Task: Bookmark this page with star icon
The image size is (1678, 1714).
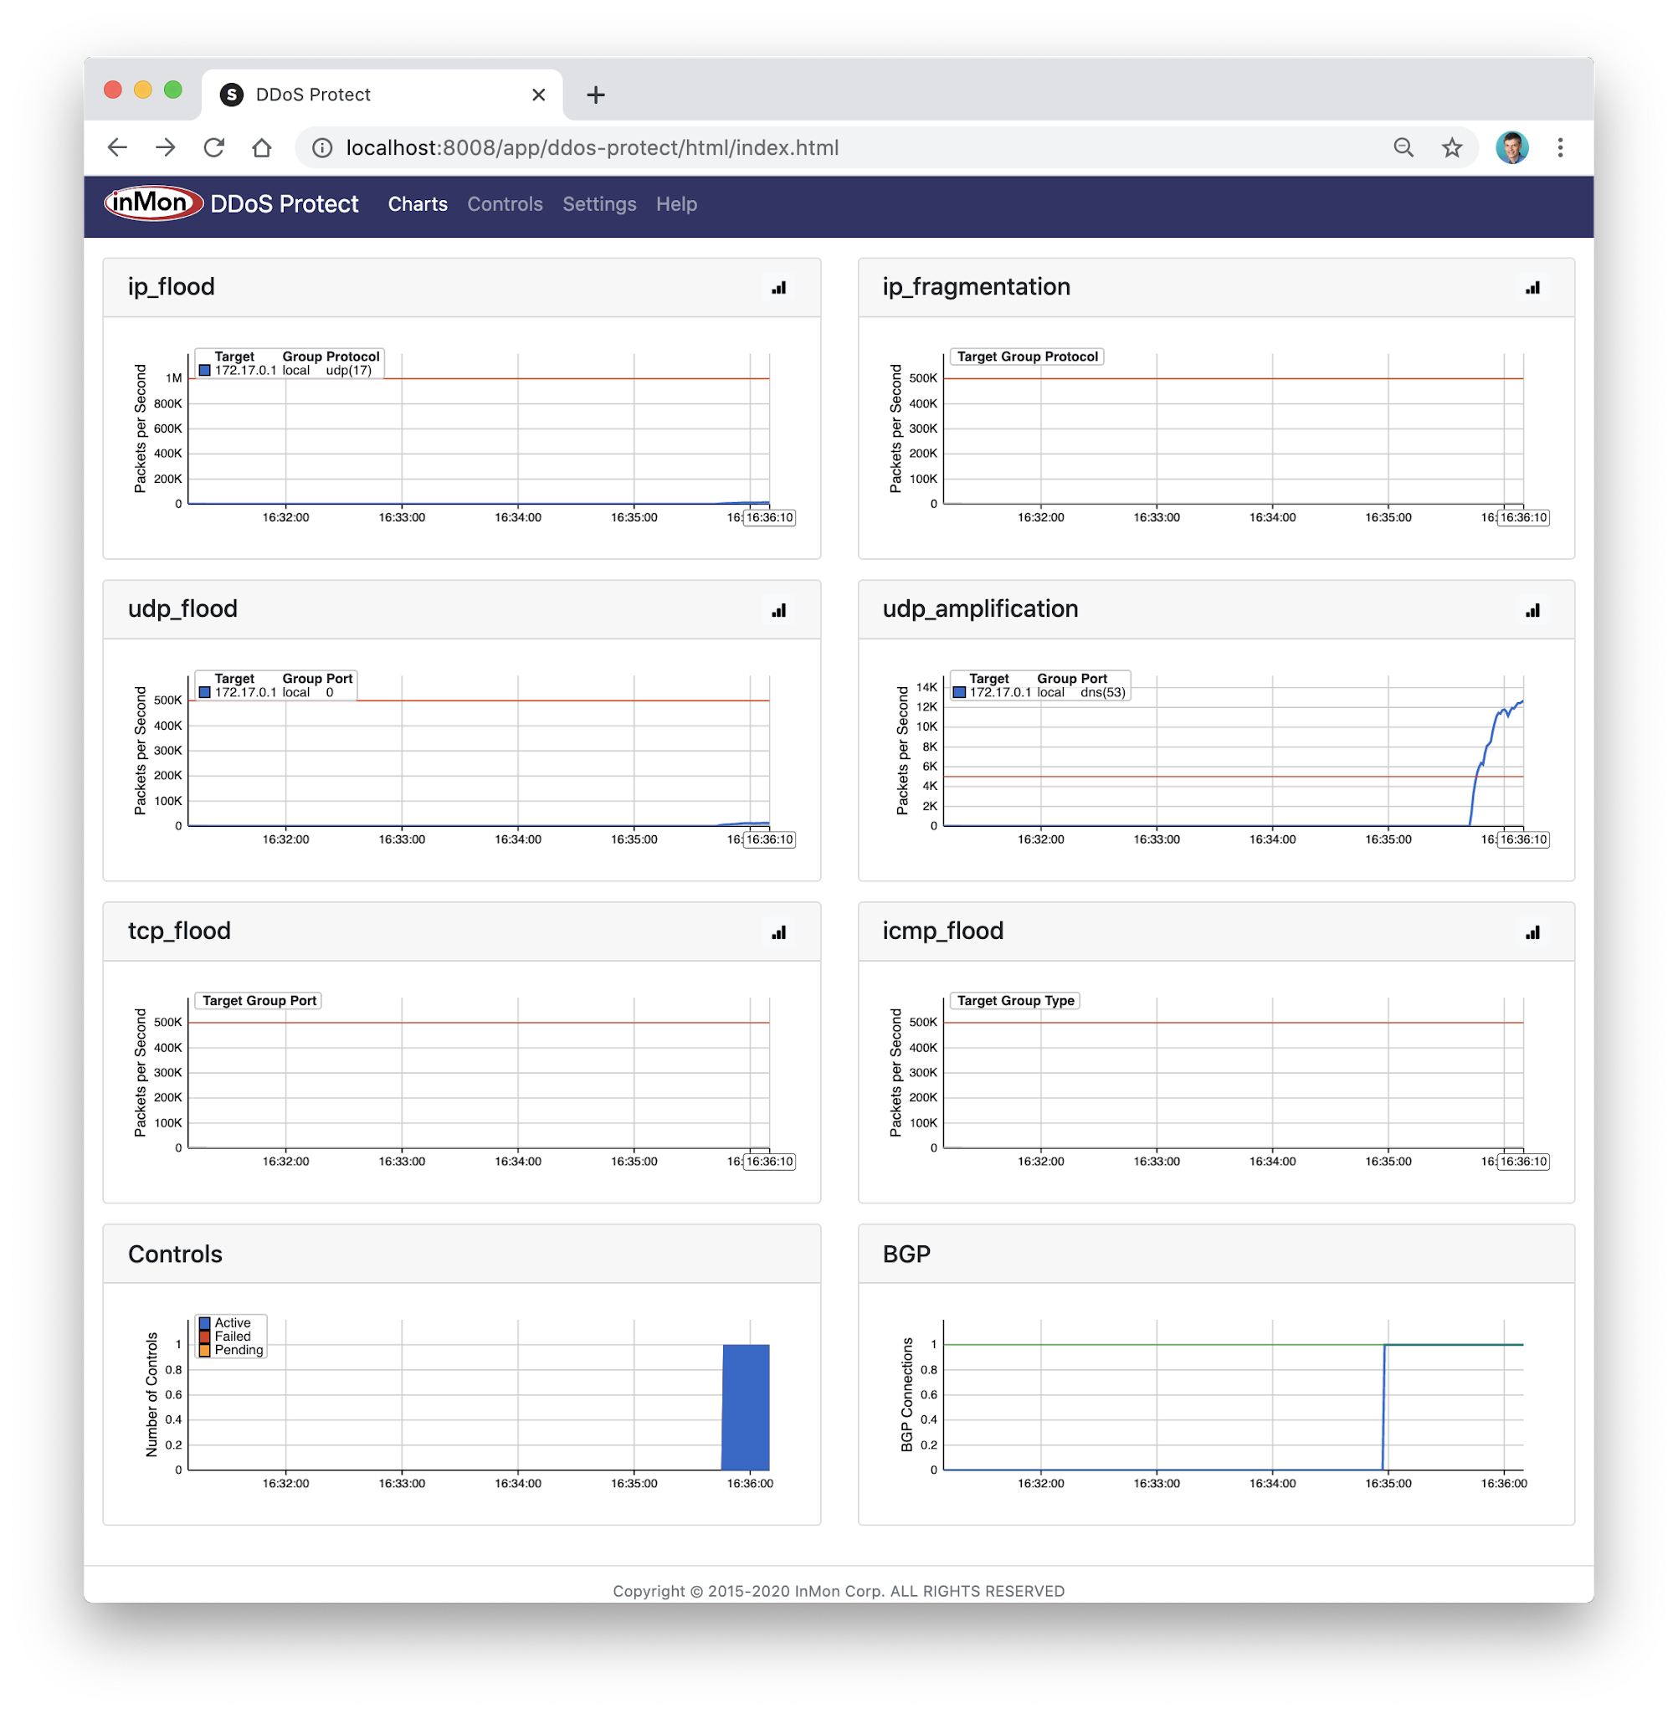Action: tap(1451, 148)
